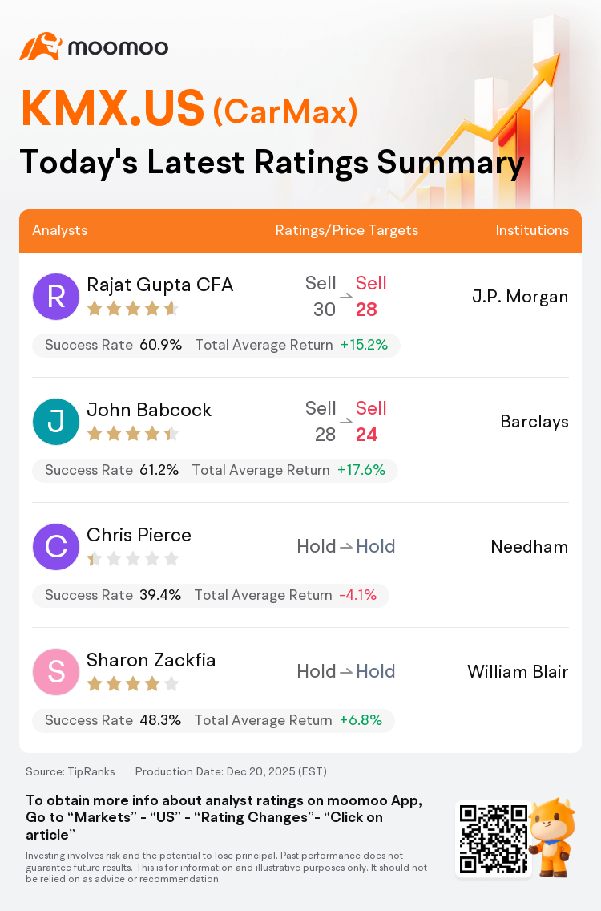The width and height of the screenshot is (601, 911).
Task: Click the Analysts column header
Action: [60, 230]
